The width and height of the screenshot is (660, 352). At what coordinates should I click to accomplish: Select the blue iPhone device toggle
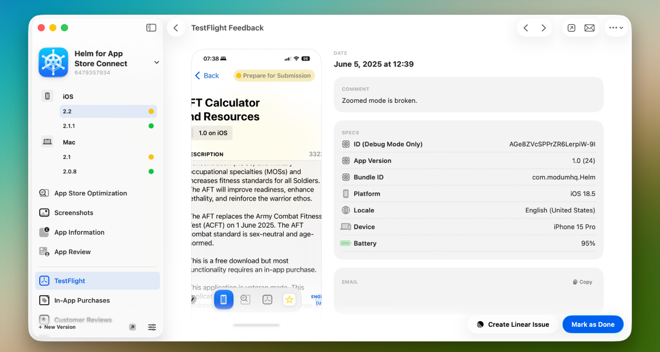coord(223,299)
